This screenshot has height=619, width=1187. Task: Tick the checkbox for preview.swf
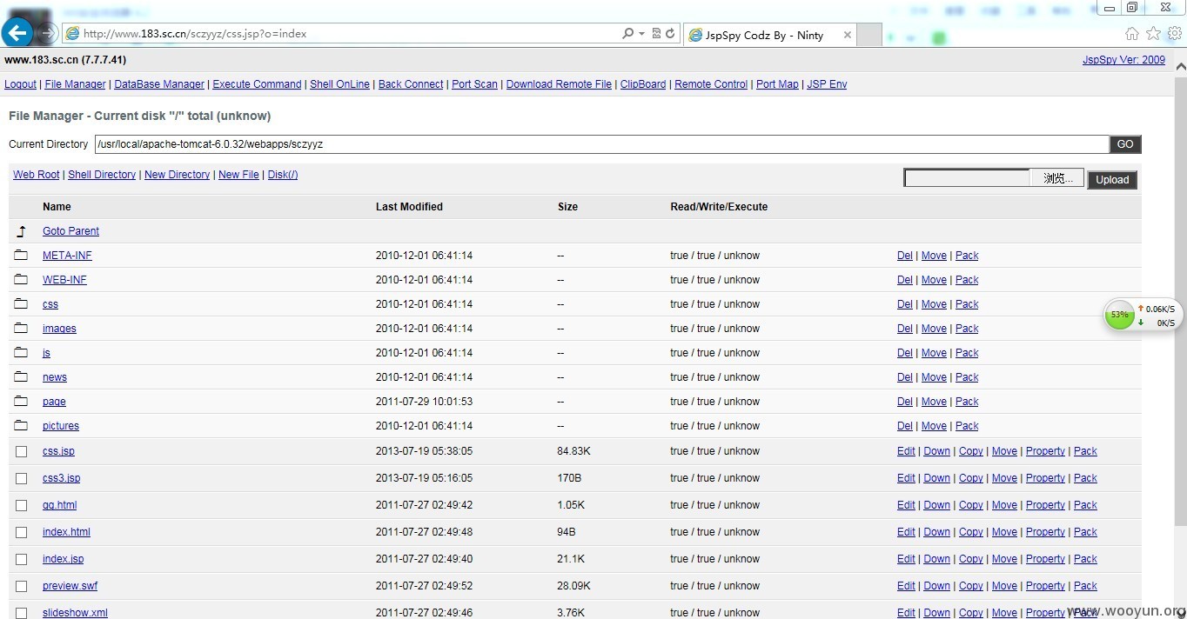(22, 586)
